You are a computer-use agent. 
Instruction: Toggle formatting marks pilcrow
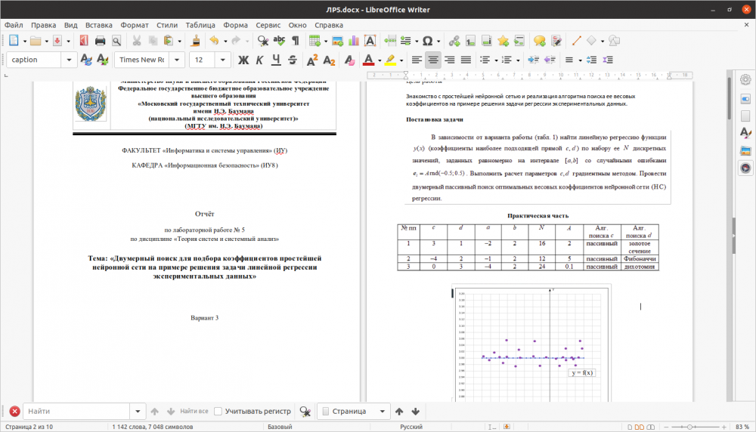pos(296,41)
